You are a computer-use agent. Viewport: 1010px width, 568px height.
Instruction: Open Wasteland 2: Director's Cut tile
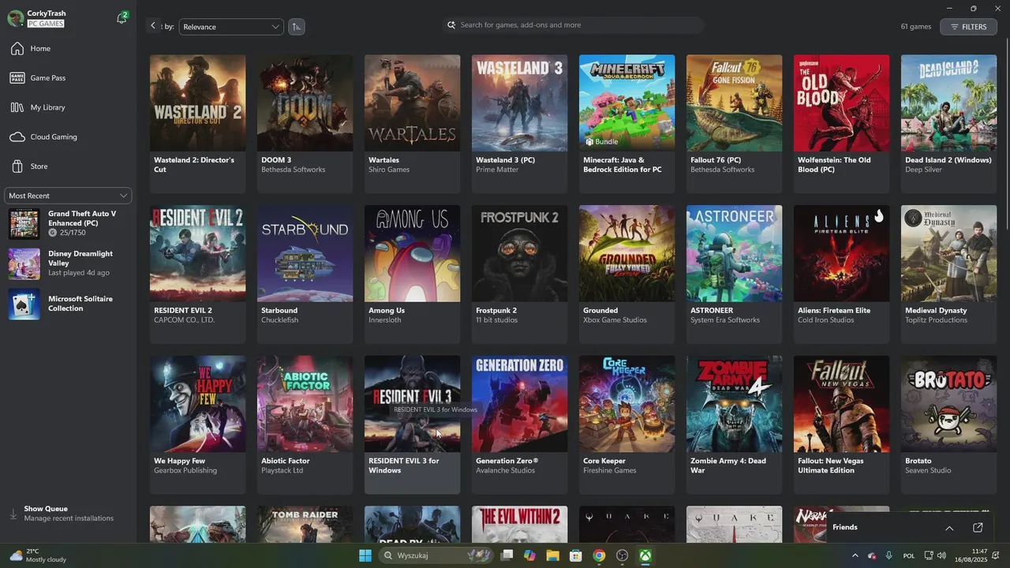pyautogui.click(x=197, y=124)
